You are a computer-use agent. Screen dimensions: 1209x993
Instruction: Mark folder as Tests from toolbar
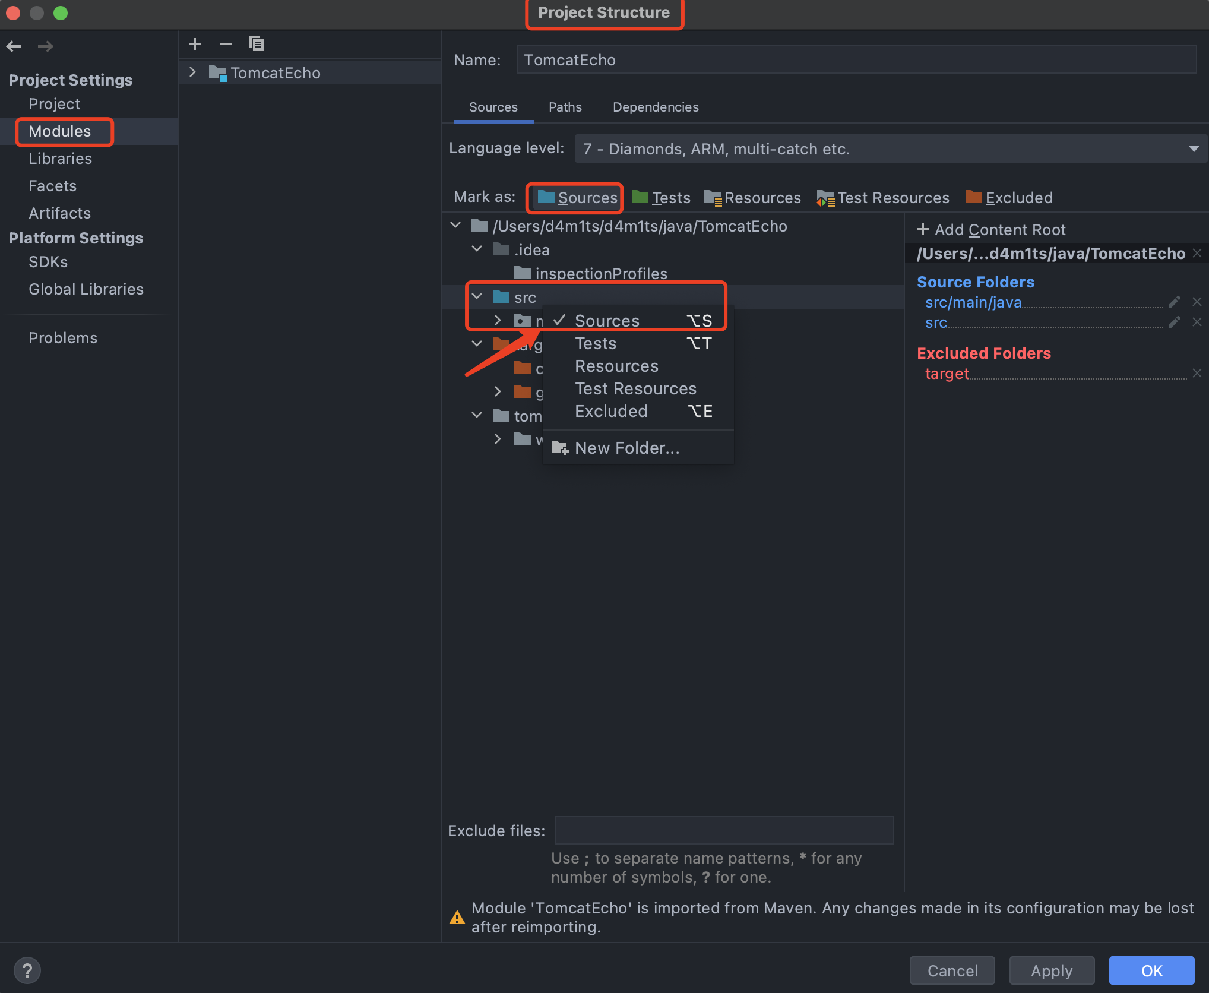click(662, 198)
